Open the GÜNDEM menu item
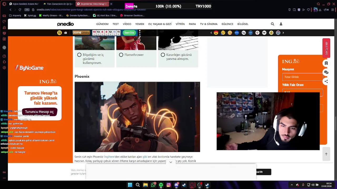Image resolution: width=337 pixels, height=189 pixels. 102,24
